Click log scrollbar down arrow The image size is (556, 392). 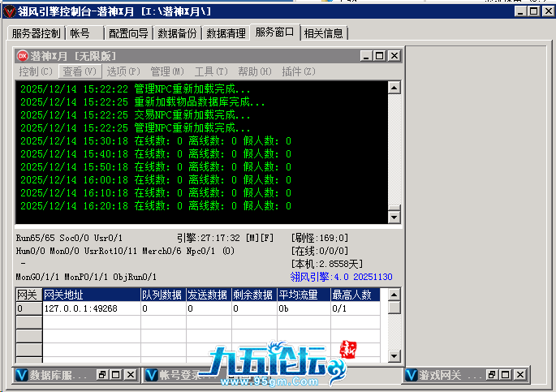[x=394, y=217]
